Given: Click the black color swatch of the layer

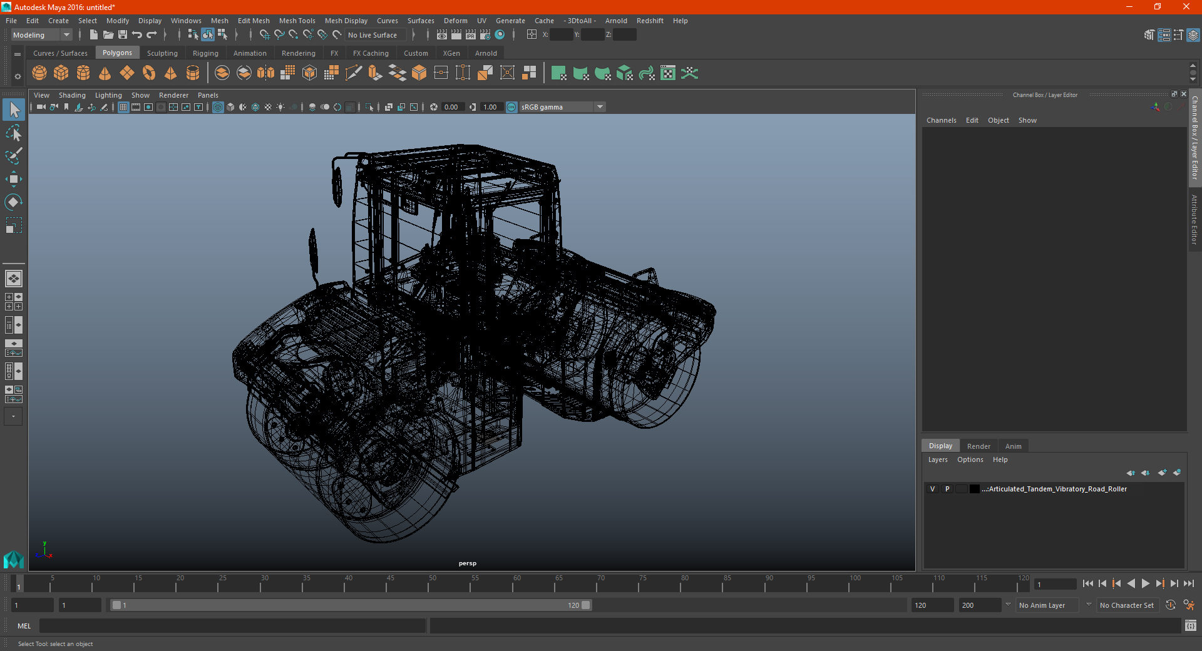Looking at the screenshot, I should 974,489.
